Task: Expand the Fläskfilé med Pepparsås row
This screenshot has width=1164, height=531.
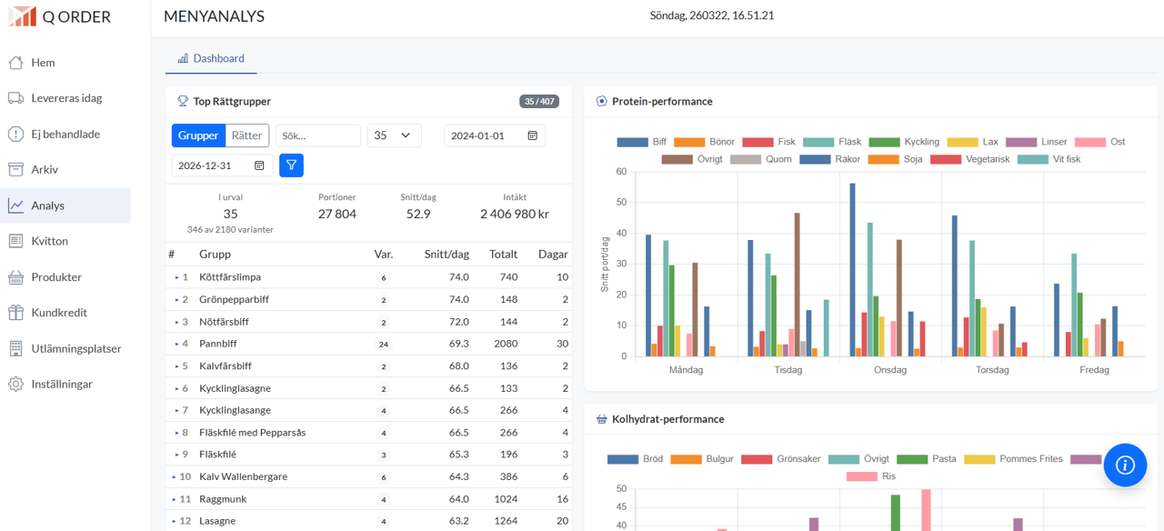Action: pyautogui.click(x=177, y=433)
